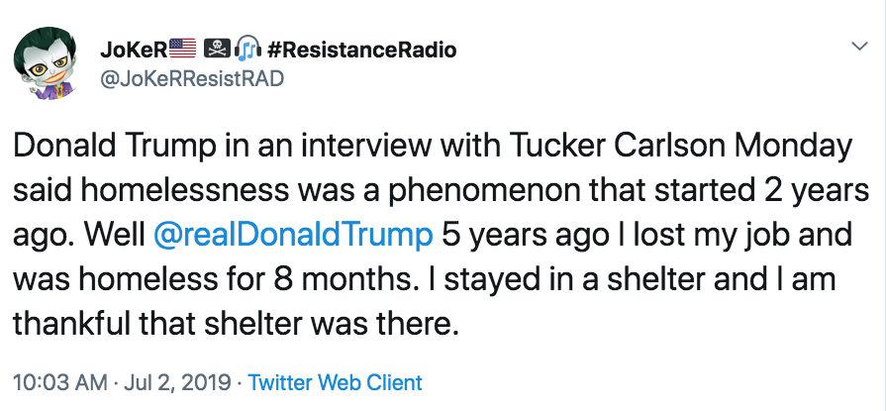Open the Joker profile avatar

pos(47,64)
